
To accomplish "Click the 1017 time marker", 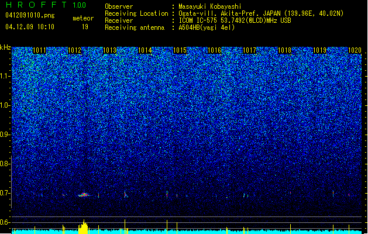I will click(249, 50).
